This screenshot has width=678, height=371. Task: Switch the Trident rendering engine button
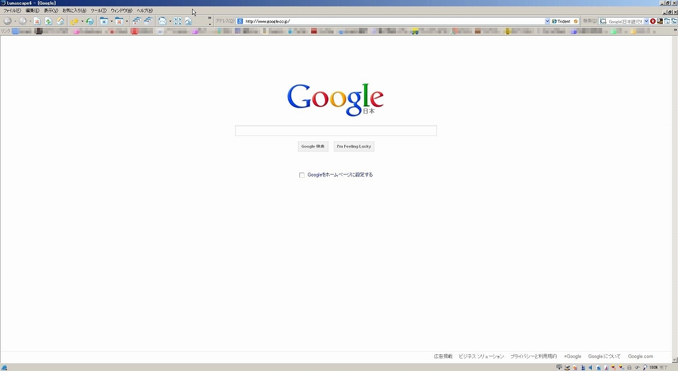pos(561,21)
